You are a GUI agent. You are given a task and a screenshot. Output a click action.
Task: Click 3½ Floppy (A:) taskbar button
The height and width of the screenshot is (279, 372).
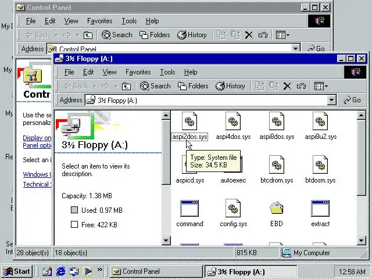point(251,271)
